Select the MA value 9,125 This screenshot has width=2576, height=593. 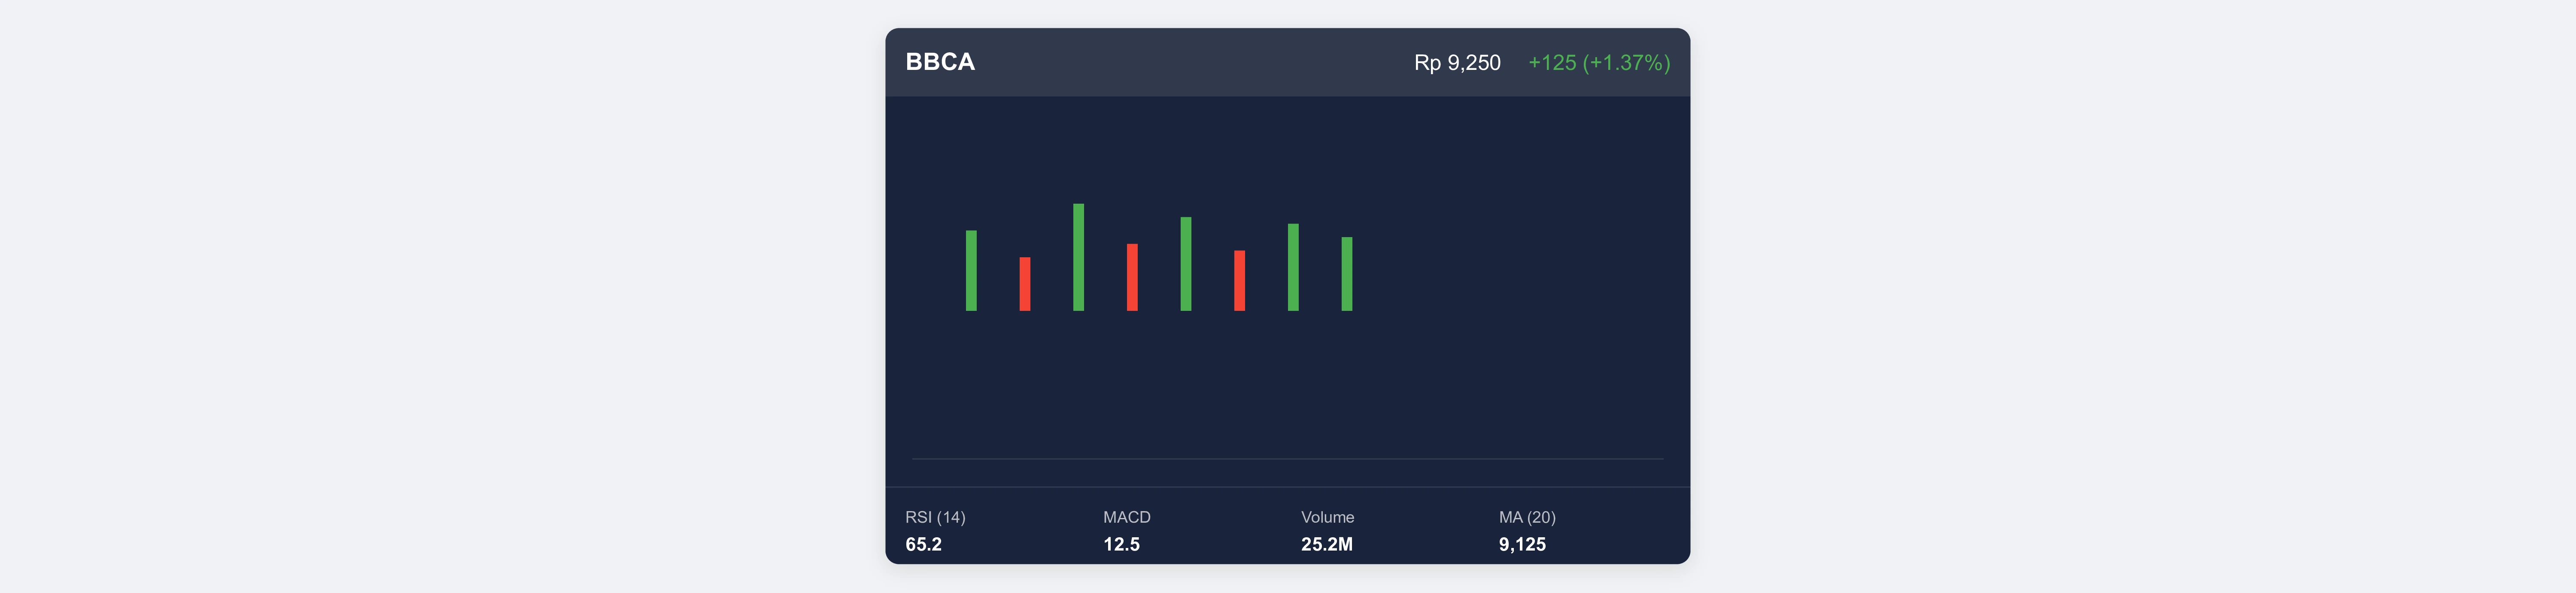coord(1522,544)
